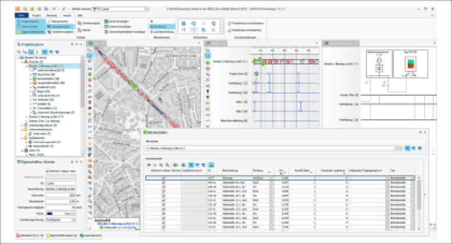Image resolution: width=452 pixels, height=244 pixels.
Task: Click Gleisschaltbild hinzufügen in the ribbon
Action: pyautogui.click(x=125, y=31)
